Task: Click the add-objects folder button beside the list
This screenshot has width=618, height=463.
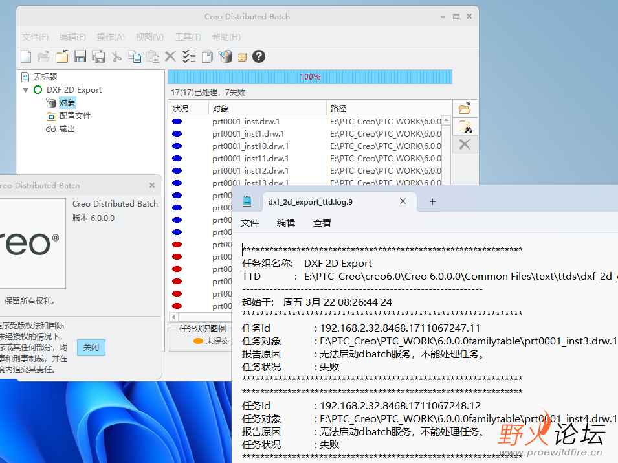Action: [x=465, y=108]
